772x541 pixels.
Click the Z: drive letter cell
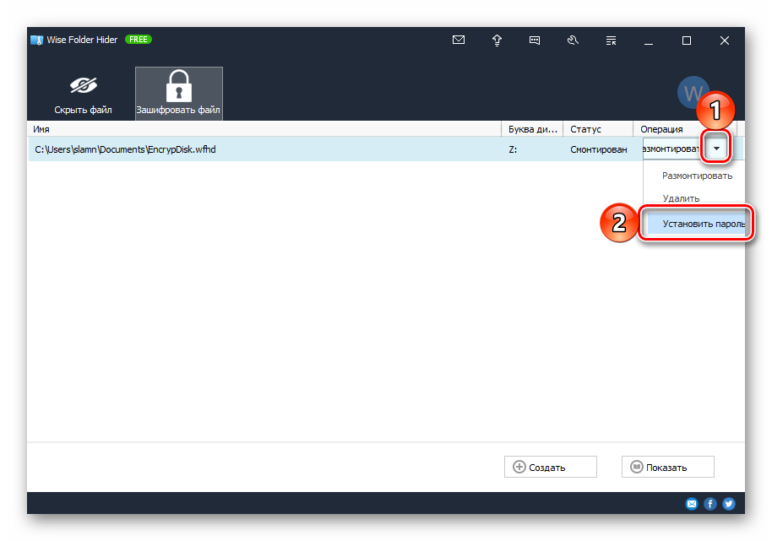[513, 149]
